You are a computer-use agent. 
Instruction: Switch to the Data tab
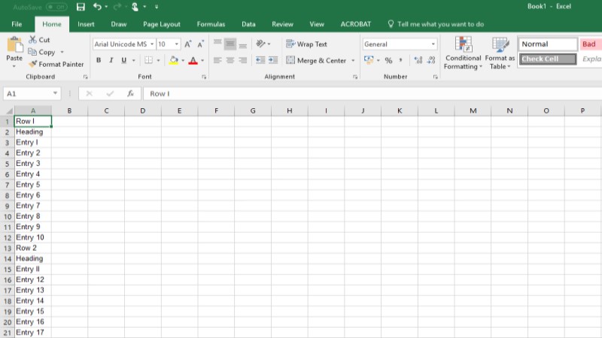coord(248,24)
